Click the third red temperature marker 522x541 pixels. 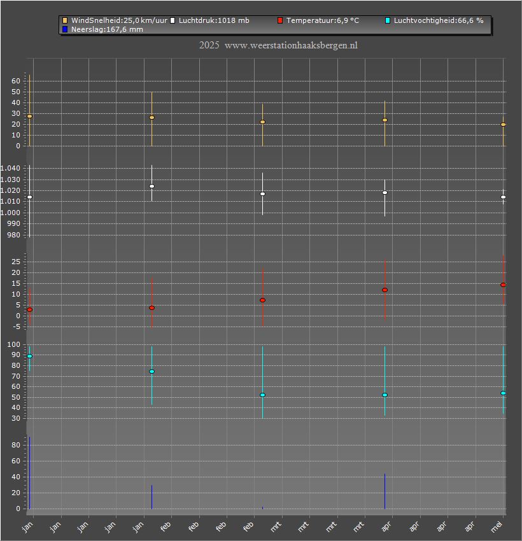[262, 300]
